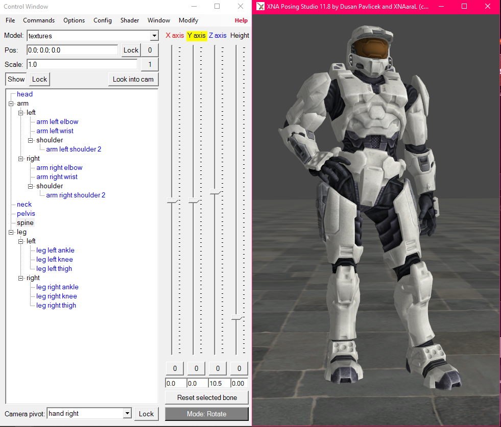Viewport: 501px width, 427px height.
Task: Select the leg left ankle bone
Action: tap(55, 250)
